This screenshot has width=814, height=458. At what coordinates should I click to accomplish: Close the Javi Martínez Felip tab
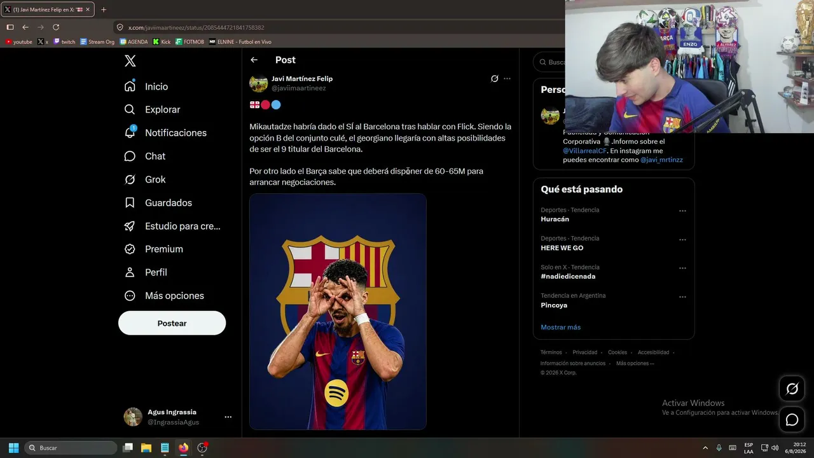tap(88, 10)
